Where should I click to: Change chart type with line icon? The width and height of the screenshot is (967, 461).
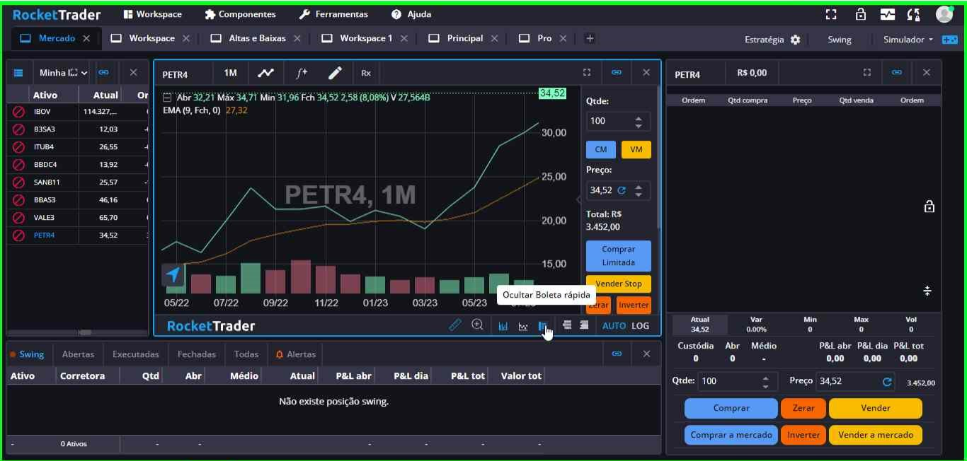point(265,72)
